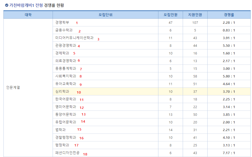Viewport: 252px width, 157px height.
Task: Select the 유럽어문학과 row name
Action: click(x=66, y=122)
